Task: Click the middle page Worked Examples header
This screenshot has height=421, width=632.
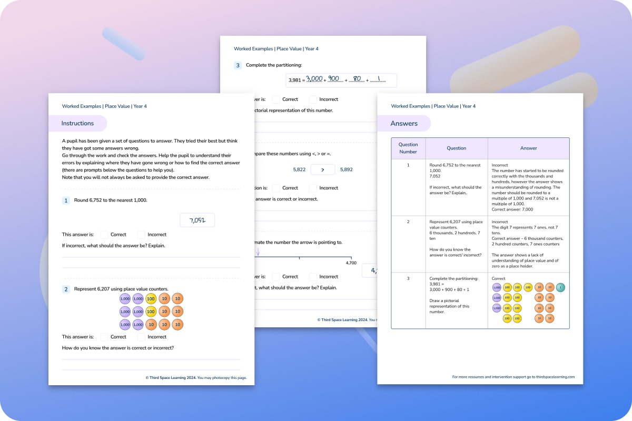Action: (276, 48)
